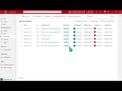122x91 pixels.
Task: Open the Ändrad av column header menu
Action: tap(98, 25)
